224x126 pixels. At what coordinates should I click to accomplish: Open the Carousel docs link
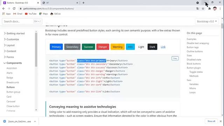pyautogui.click(x=11, y=101)
